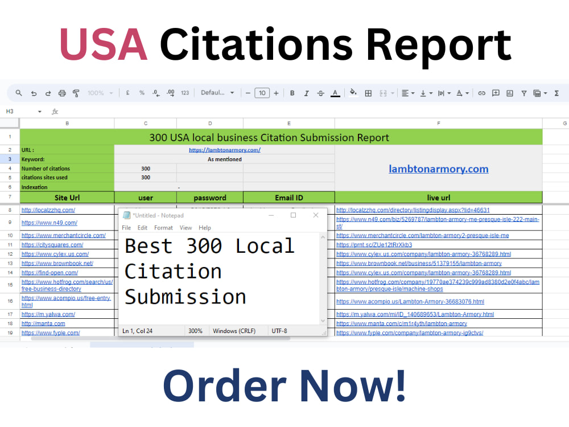
Task: Open Notepad Edit menu
Action: click(x=142, y=228)
